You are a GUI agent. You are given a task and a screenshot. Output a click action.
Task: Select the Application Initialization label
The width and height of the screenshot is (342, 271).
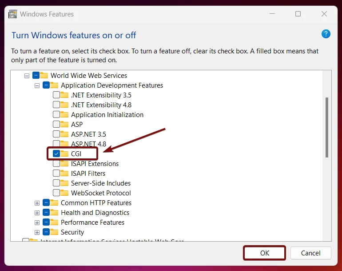pos(107,115)
